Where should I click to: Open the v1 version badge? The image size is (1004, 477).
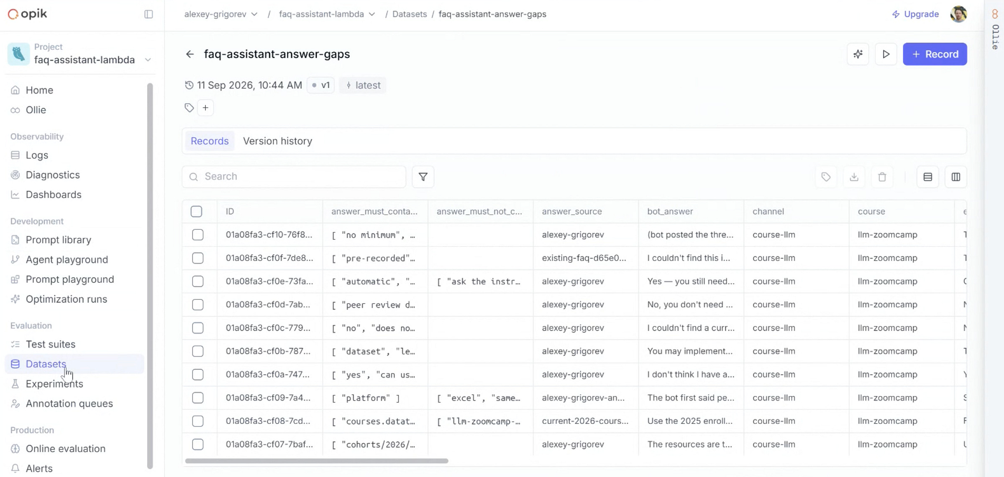point(321,85)
